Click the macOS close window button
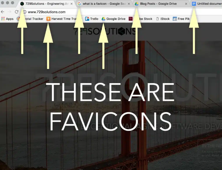Image resolution: width=222 pixels, height=170 pixels. 2,3
